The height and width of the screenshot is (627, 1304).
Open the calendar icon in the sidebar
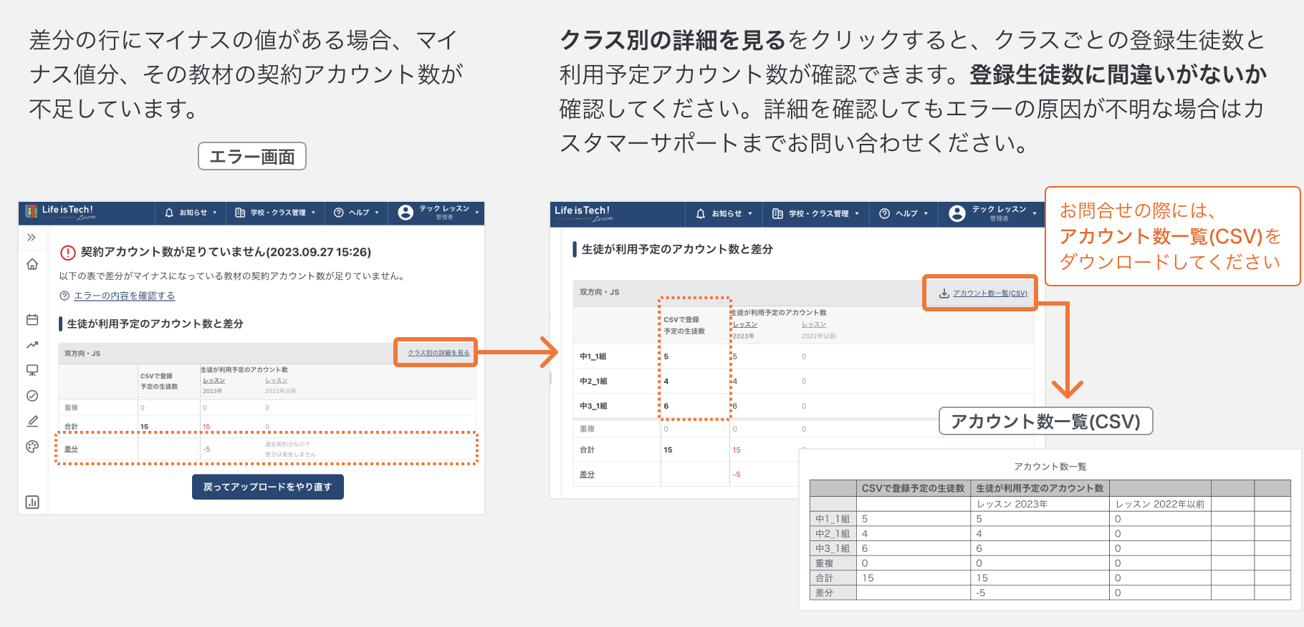click(x=32, y=320)
